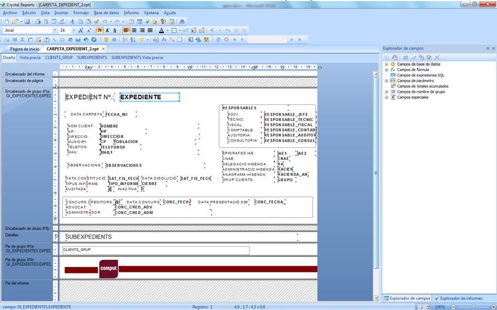Expand Campos especiales node
497x310 pixels.
pos(386,97)
